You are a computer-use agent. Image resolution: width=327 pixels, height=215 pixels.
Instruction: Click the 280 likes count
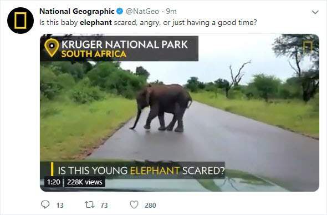click(x=150, y=206)
